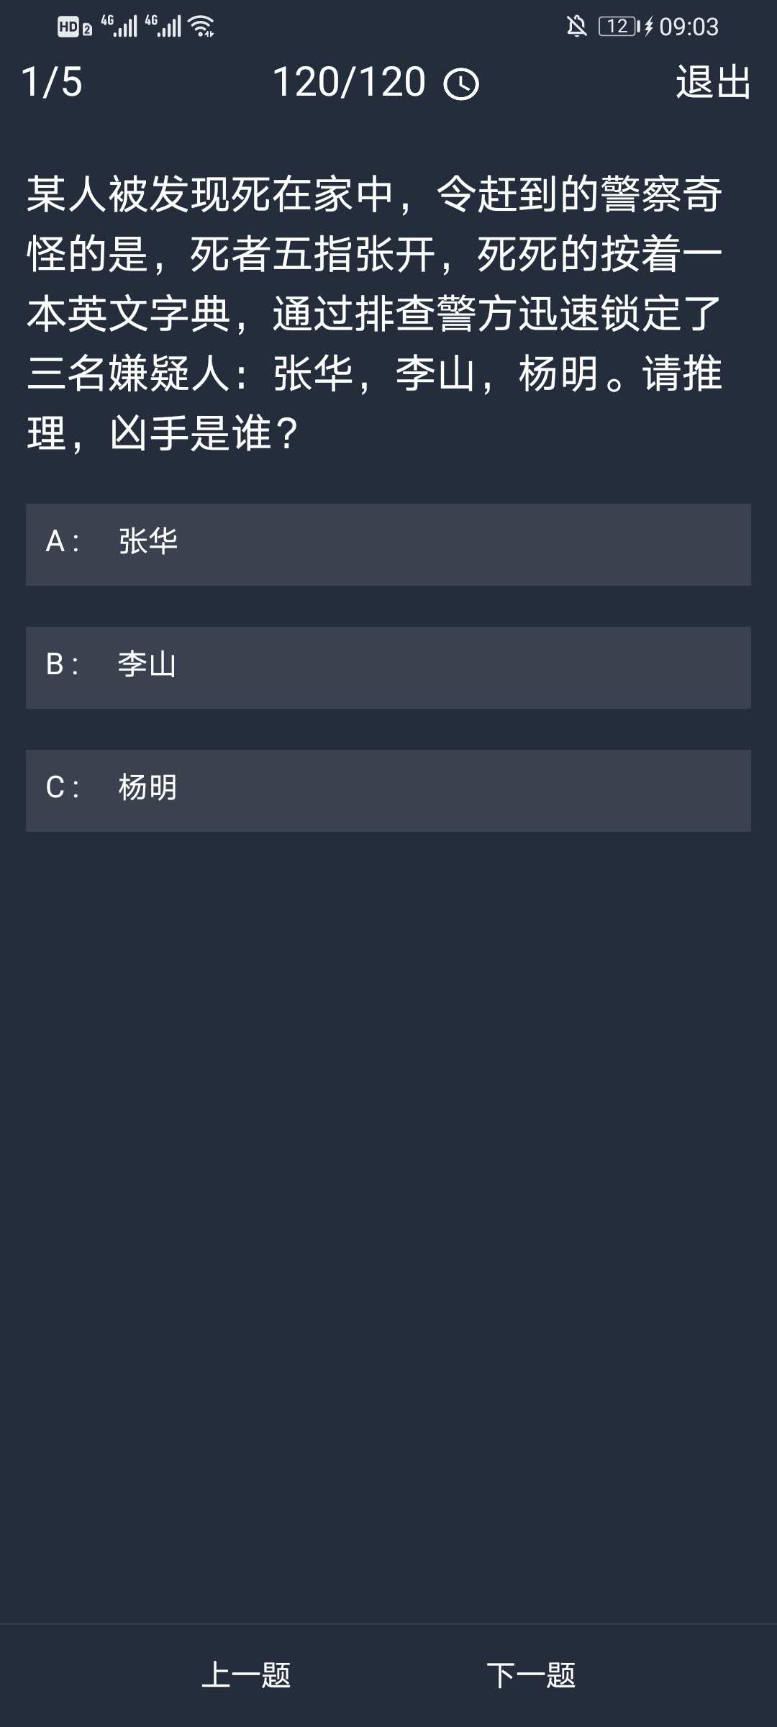Tap the clock icon beside the timer

[461, 84]
